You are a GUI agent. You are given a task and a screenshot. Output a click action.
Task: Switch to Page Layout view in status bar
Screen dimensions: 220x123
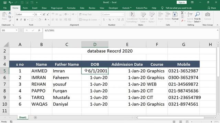[181, 122]
